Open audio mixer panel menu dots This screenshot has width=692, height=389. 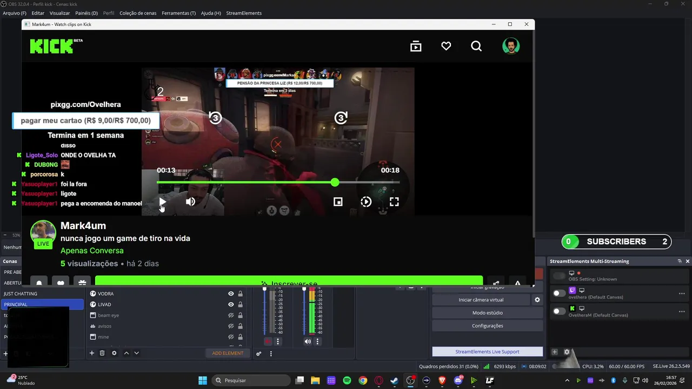pos(271,353)
